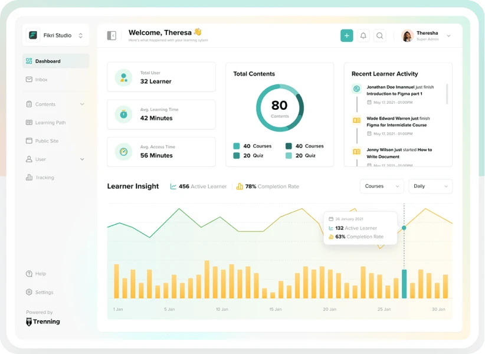This screenshot has height=354, width=485.
Task: Open the notifications bell icon
Action: click(365, 35)
